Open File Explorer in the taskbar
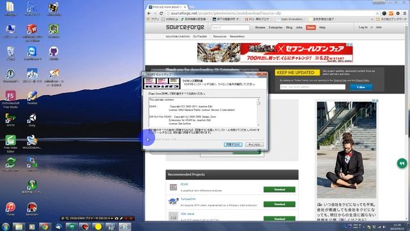The image size is (410, 231). tap(19, 227)
